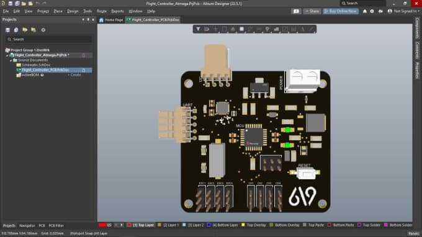Click the compile document icon in Projects panel
422x237 pixels.
[x=16, y=30]
